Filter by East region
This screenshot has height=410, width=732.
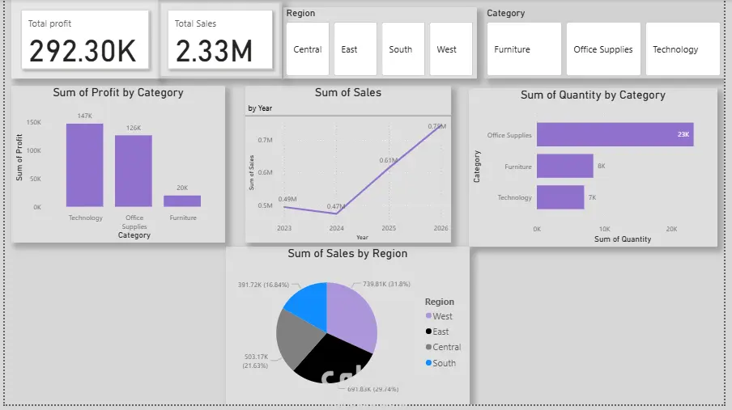coord(355,49)
